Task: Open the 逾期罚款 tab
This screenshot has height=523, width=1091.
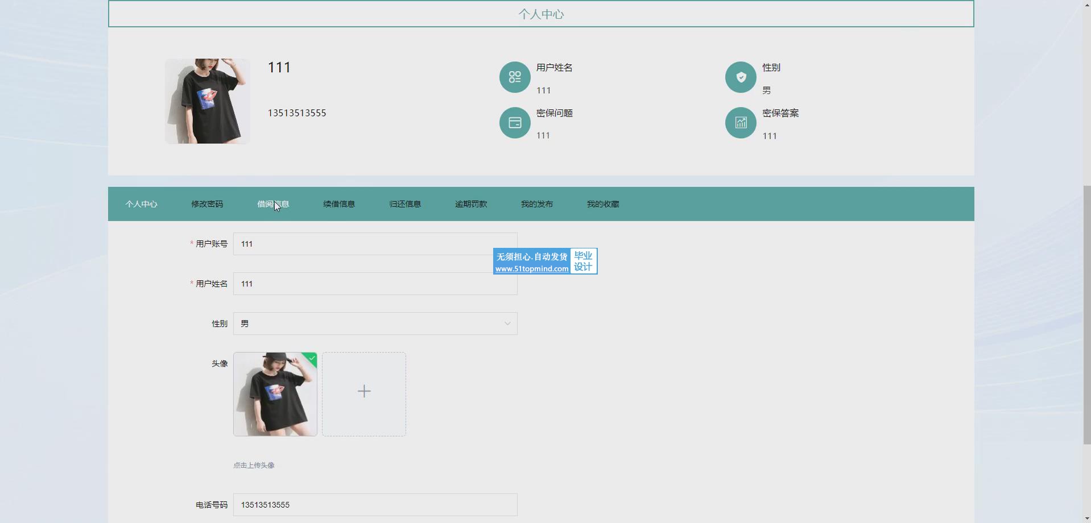Action: (471, 204)
